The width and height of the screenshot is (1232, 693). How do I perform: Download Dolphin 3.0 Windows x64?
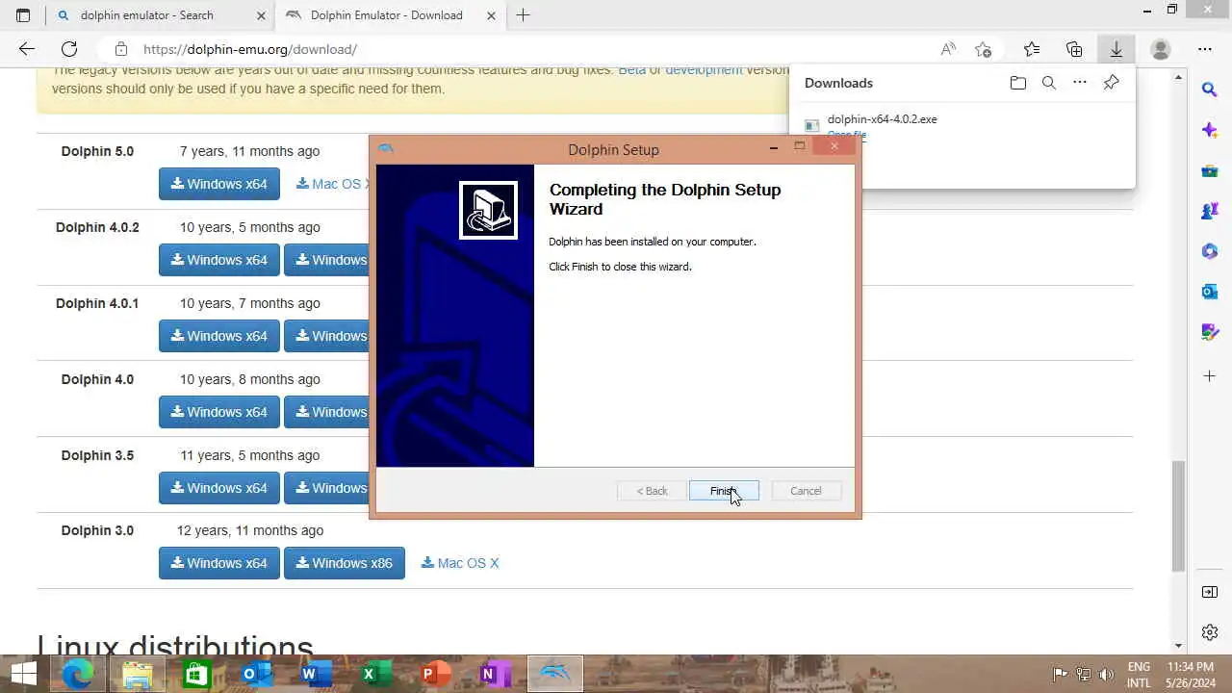(x=219, y=563)
